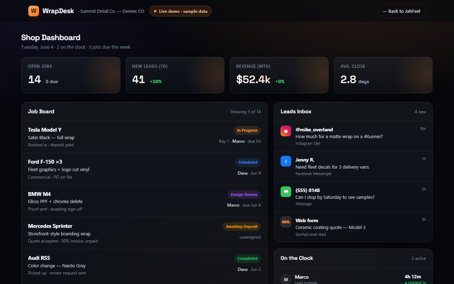Screen dimensions: 454x284
Task: Open the Avg. Close stat card
Action: [383, 75]
